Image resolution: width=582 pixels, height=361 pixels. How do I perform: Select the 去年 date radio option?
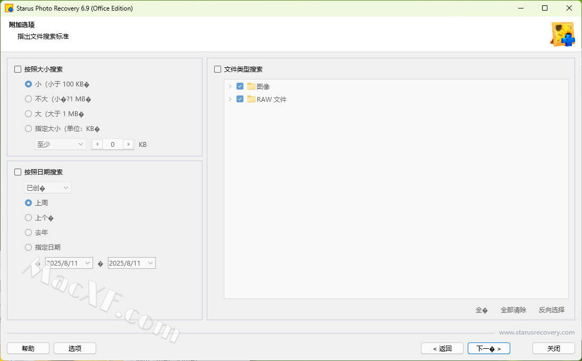click(28, 233)
